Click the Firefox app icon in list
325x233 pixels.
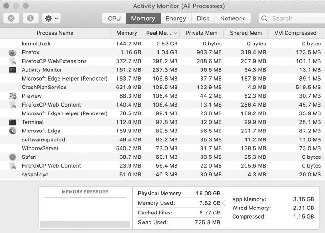coord(13,52)
